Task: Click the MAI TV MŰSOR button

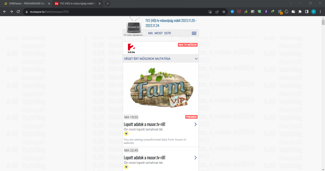Action: pyautogui.click(x=188, y=45)
